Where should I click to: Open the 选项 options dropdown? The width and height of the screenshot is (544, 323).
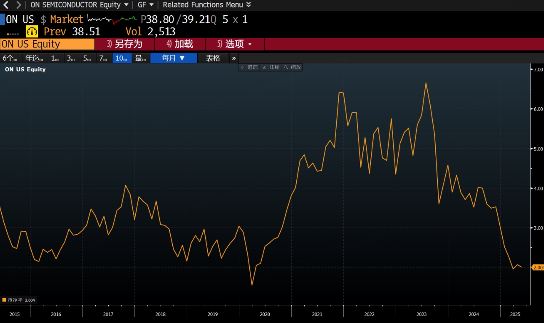235,44
